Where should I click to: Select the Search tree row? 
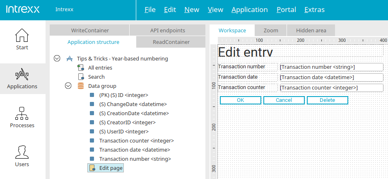pyautogui.click(x=96, y=77)
